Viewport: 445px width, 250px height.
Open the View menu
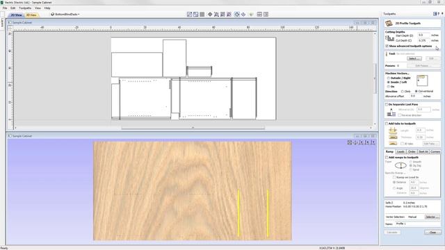tap(38, 8)
